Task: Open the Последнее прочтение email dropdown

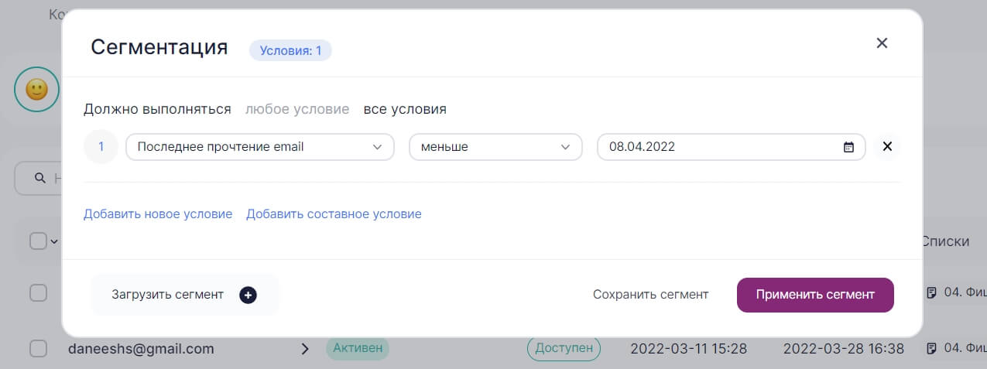Action: [260, 147]
